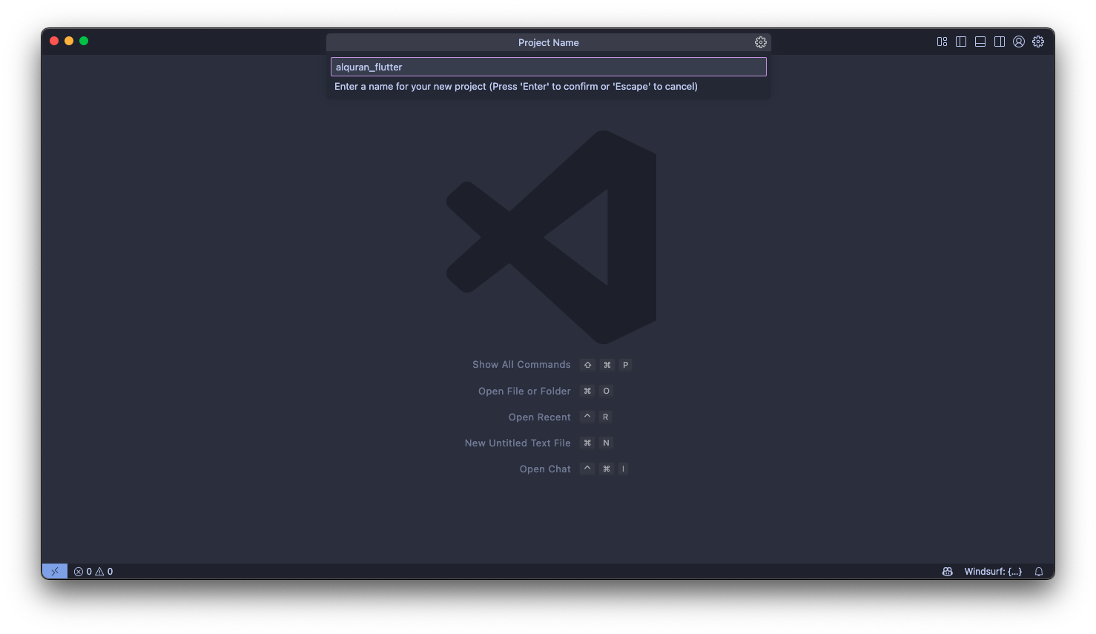Click the P key hint for Show All Commands
1096x634 pixels.
[x=626, y=365]
